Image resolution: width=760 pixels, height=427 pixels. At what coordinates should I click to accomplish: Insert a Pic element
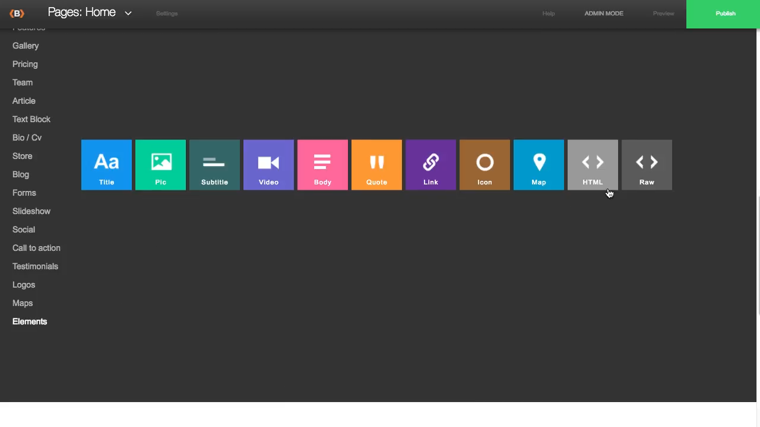click(160, 165)
